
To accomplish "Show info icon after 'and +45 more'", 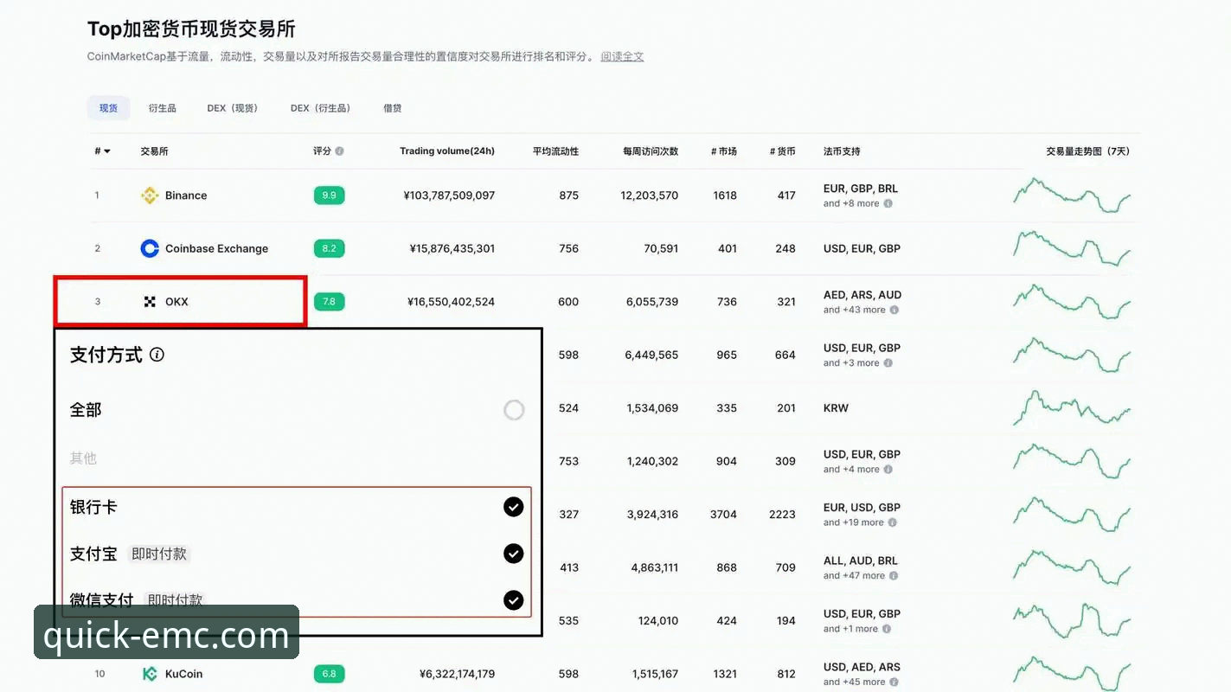I will pos(894,682).
